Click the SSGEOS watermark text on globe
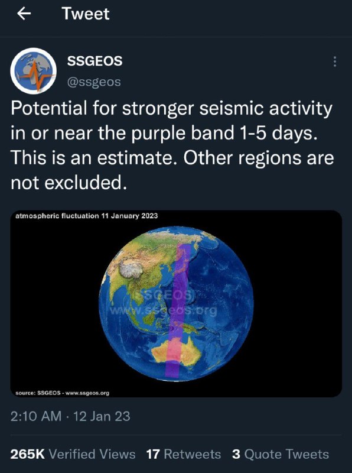The width and height of the screenshot is (352, 473). (x=170, y=294)
